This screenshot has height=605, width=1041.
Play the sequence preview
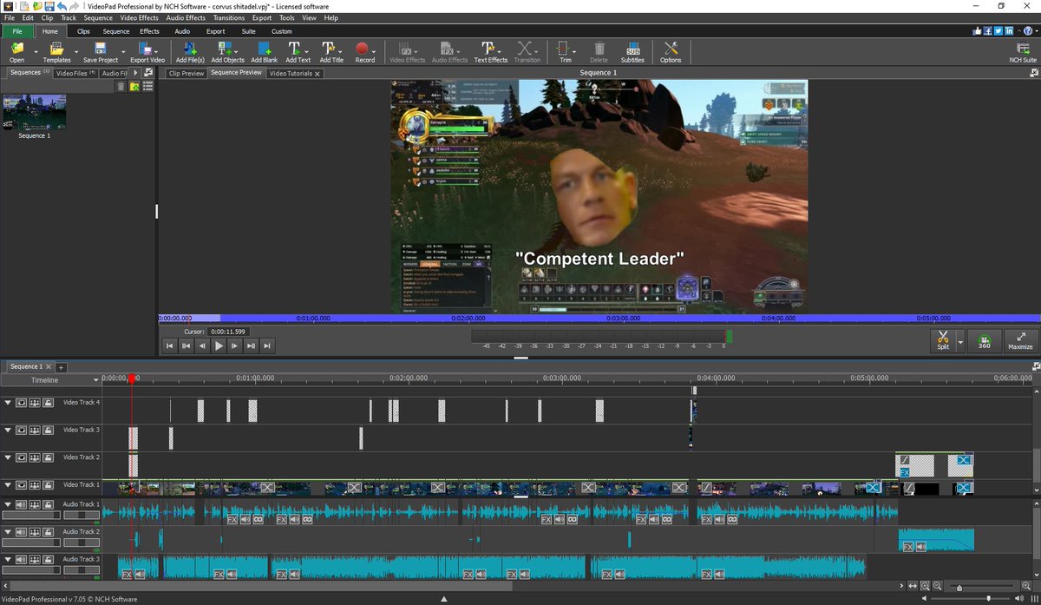coord(219,345)
